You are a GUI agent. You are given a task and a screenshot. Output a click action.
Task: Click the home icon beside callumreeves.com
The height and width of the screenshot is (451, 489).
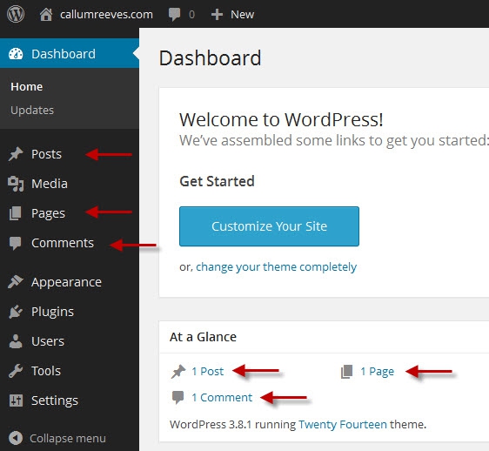(46, 14)
